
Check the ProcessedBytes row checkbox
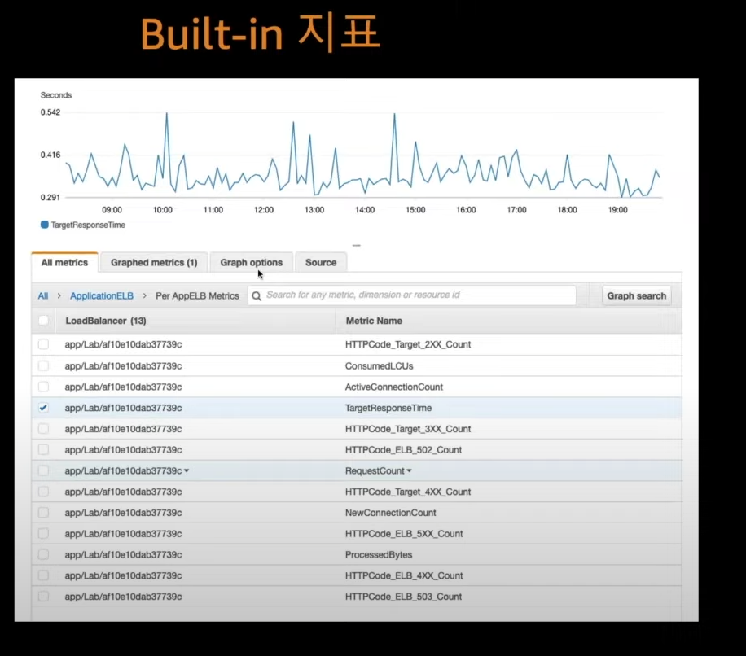(x=43, y=554)
